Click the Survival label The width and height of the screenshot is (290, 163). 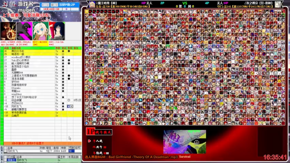coord(185,157)
